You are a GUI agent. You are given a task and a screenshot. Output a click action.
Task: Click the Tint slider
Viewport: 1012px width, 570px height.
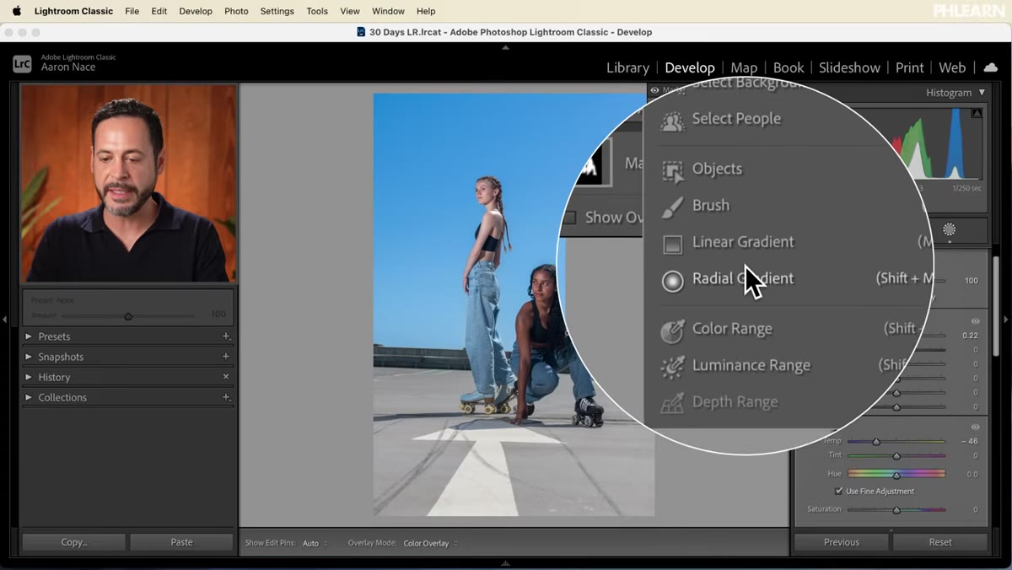[x=896, y=455]
